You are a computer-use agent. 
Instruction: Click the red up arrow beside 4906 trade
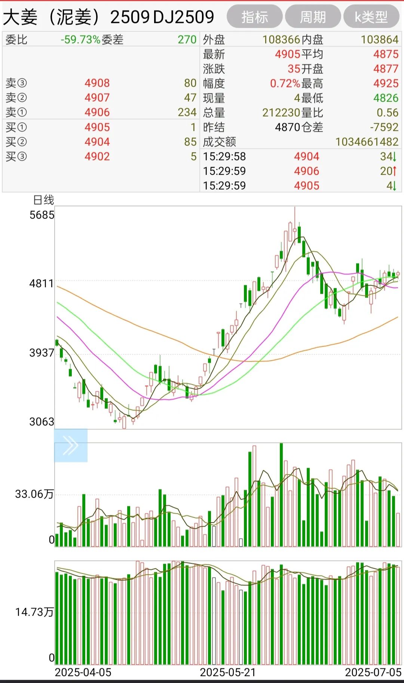[394, 171]
